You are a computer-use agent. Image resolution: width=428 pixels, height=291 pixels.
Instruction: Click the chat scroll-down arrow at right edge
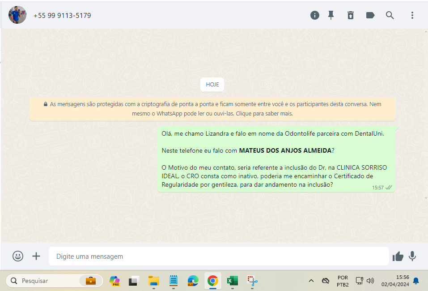(x=426, y=198)
